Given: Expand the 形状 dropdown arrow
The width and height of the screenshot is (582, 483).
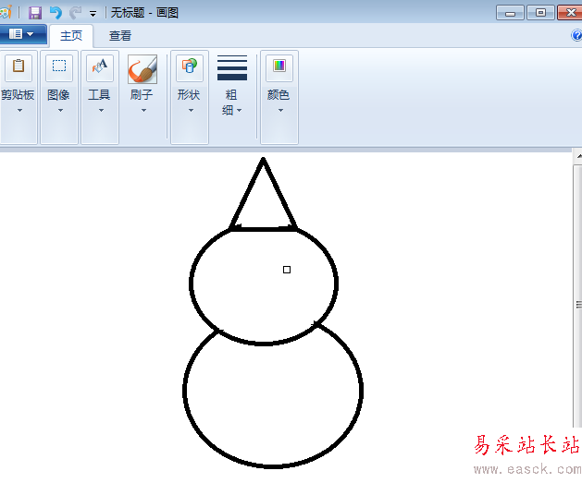Looking at the screenshot, I should click(x=191, y=111).
